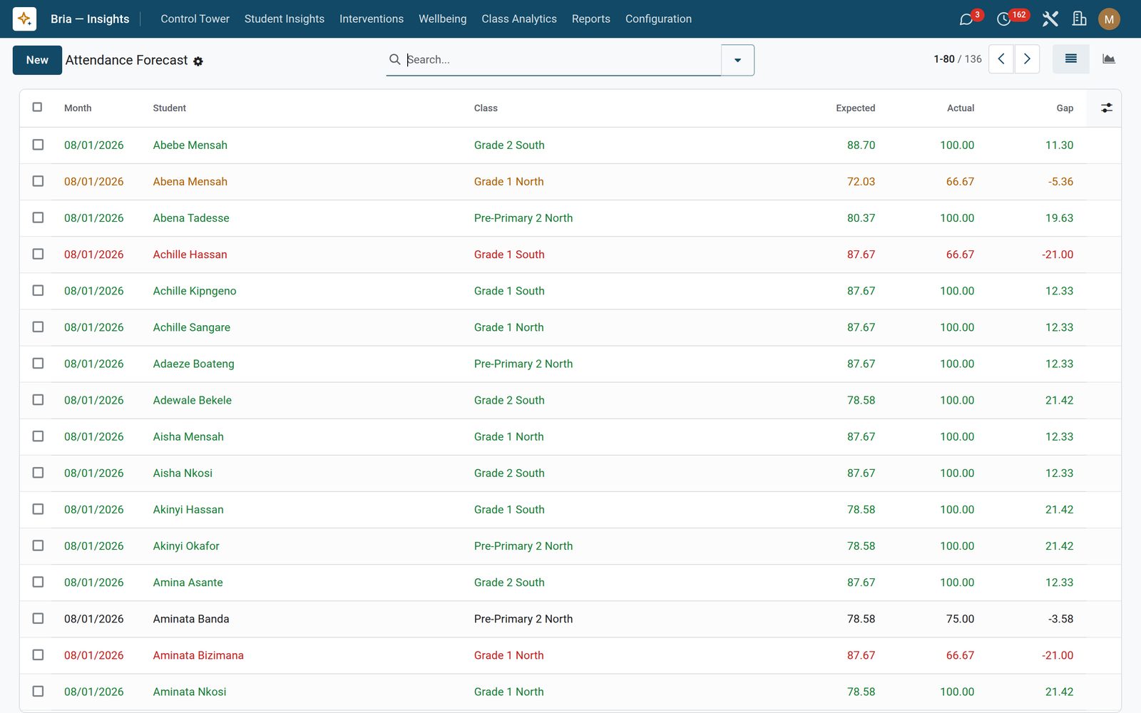
Task: Open the activities clock icon
Action: click(1003, 19)
